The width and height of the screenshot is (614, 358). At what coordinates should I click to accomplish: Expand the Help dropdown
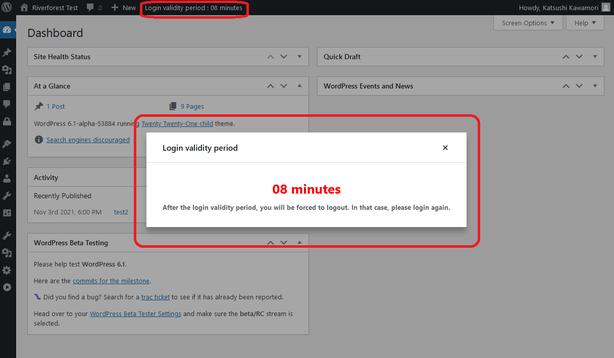point(584,23)
